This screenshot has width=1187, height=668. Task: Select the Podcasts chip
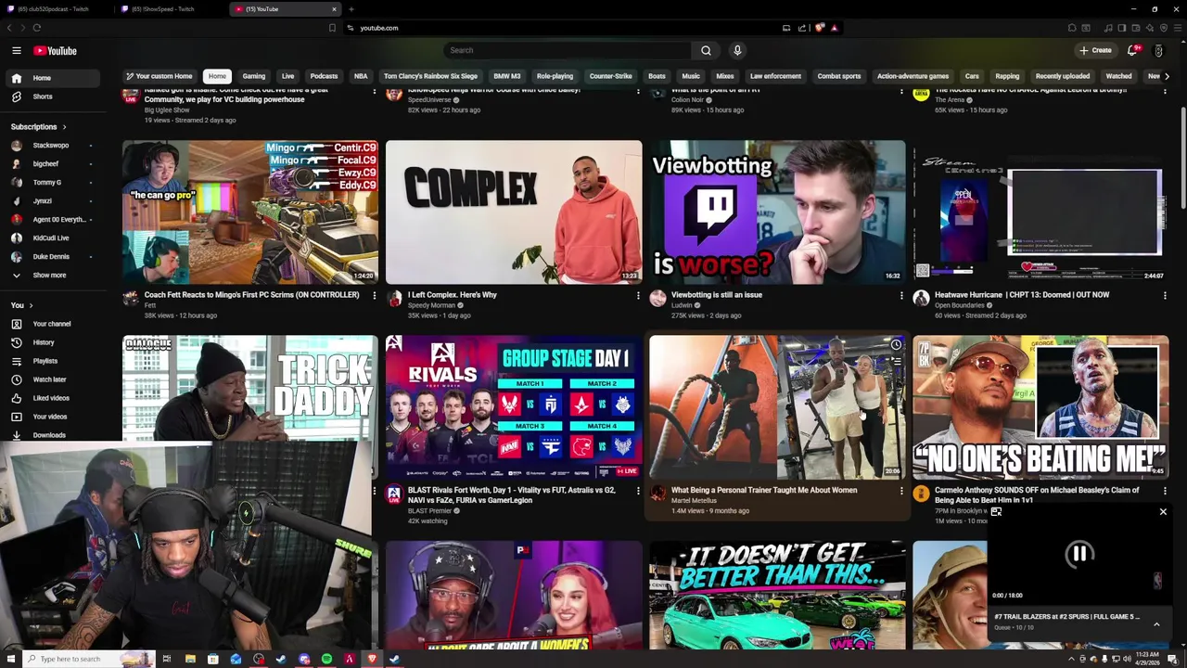pos(324,76)
